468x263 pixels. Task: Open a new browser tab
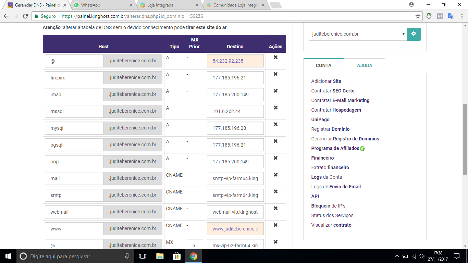275,5
